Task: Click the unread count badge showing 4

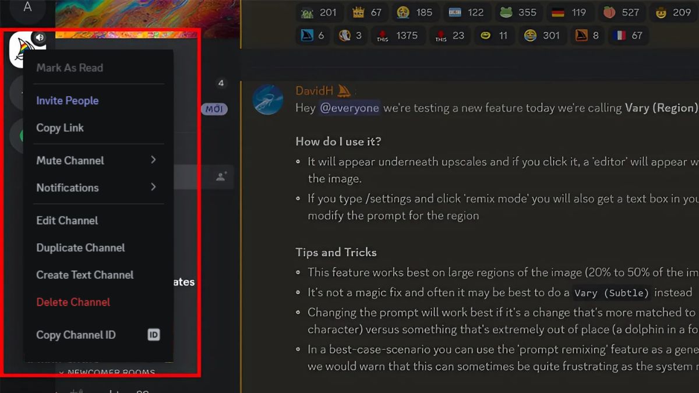Action: click(x=221, y=83)
